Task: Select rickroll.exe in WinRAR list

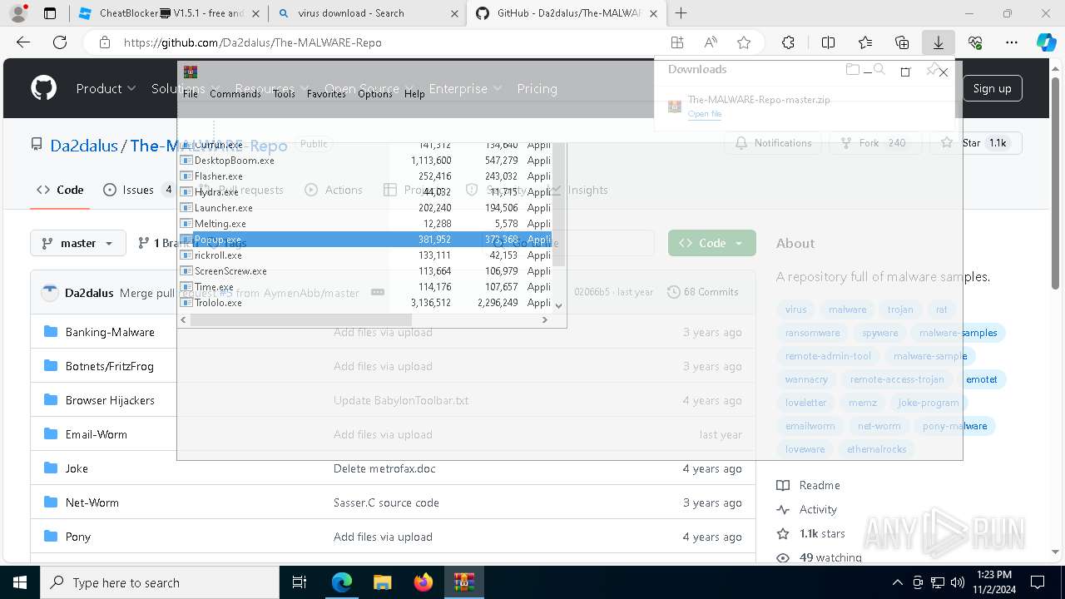Action: pos(367,255)
